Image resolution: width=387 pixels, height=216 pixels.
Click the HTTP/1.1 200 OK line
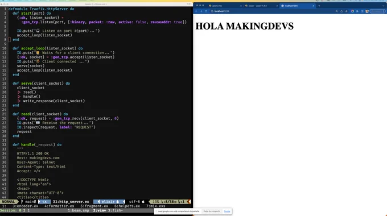click(33, 153)
